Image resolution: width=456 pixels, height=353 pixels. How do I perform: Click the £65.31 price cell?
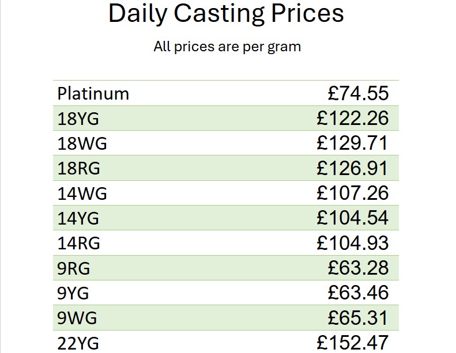pos(358,318)
